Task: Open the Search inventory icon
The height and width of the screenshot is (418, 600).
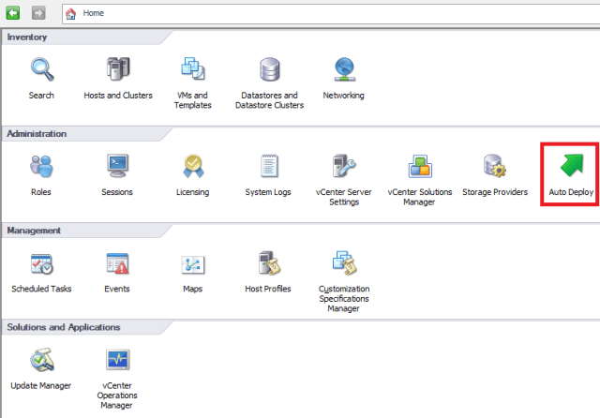Action: click(x=42, y=69)
